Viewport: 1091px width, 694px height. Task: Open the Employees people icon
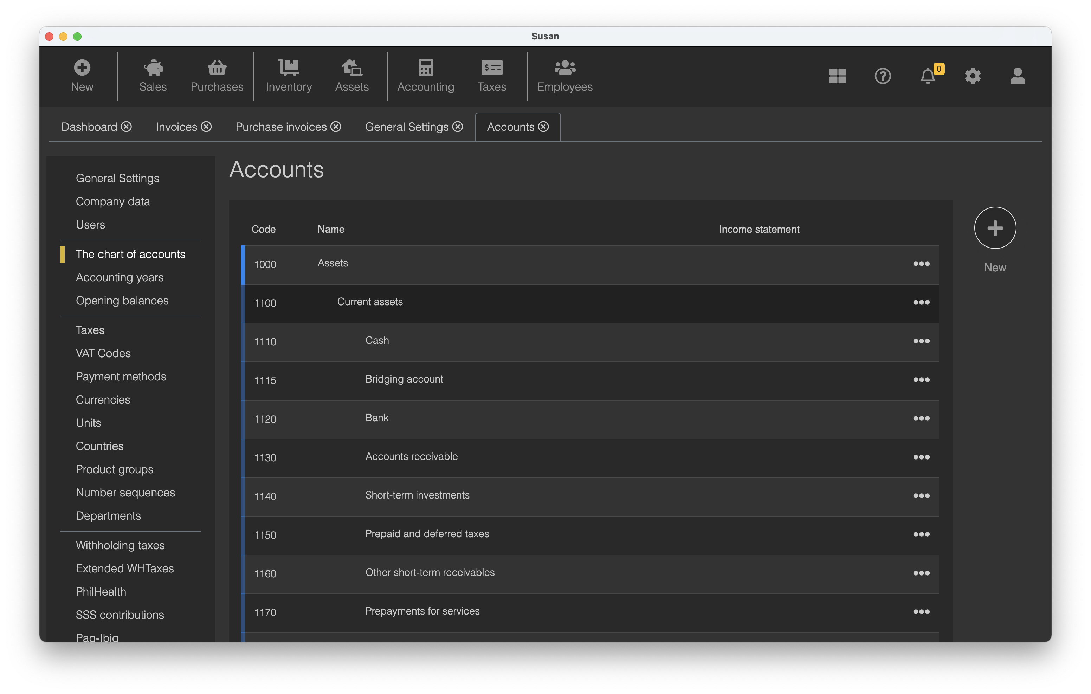[564, 68]
